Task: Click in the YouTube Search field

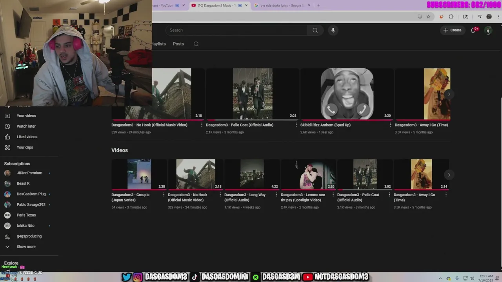Action: 236,30
